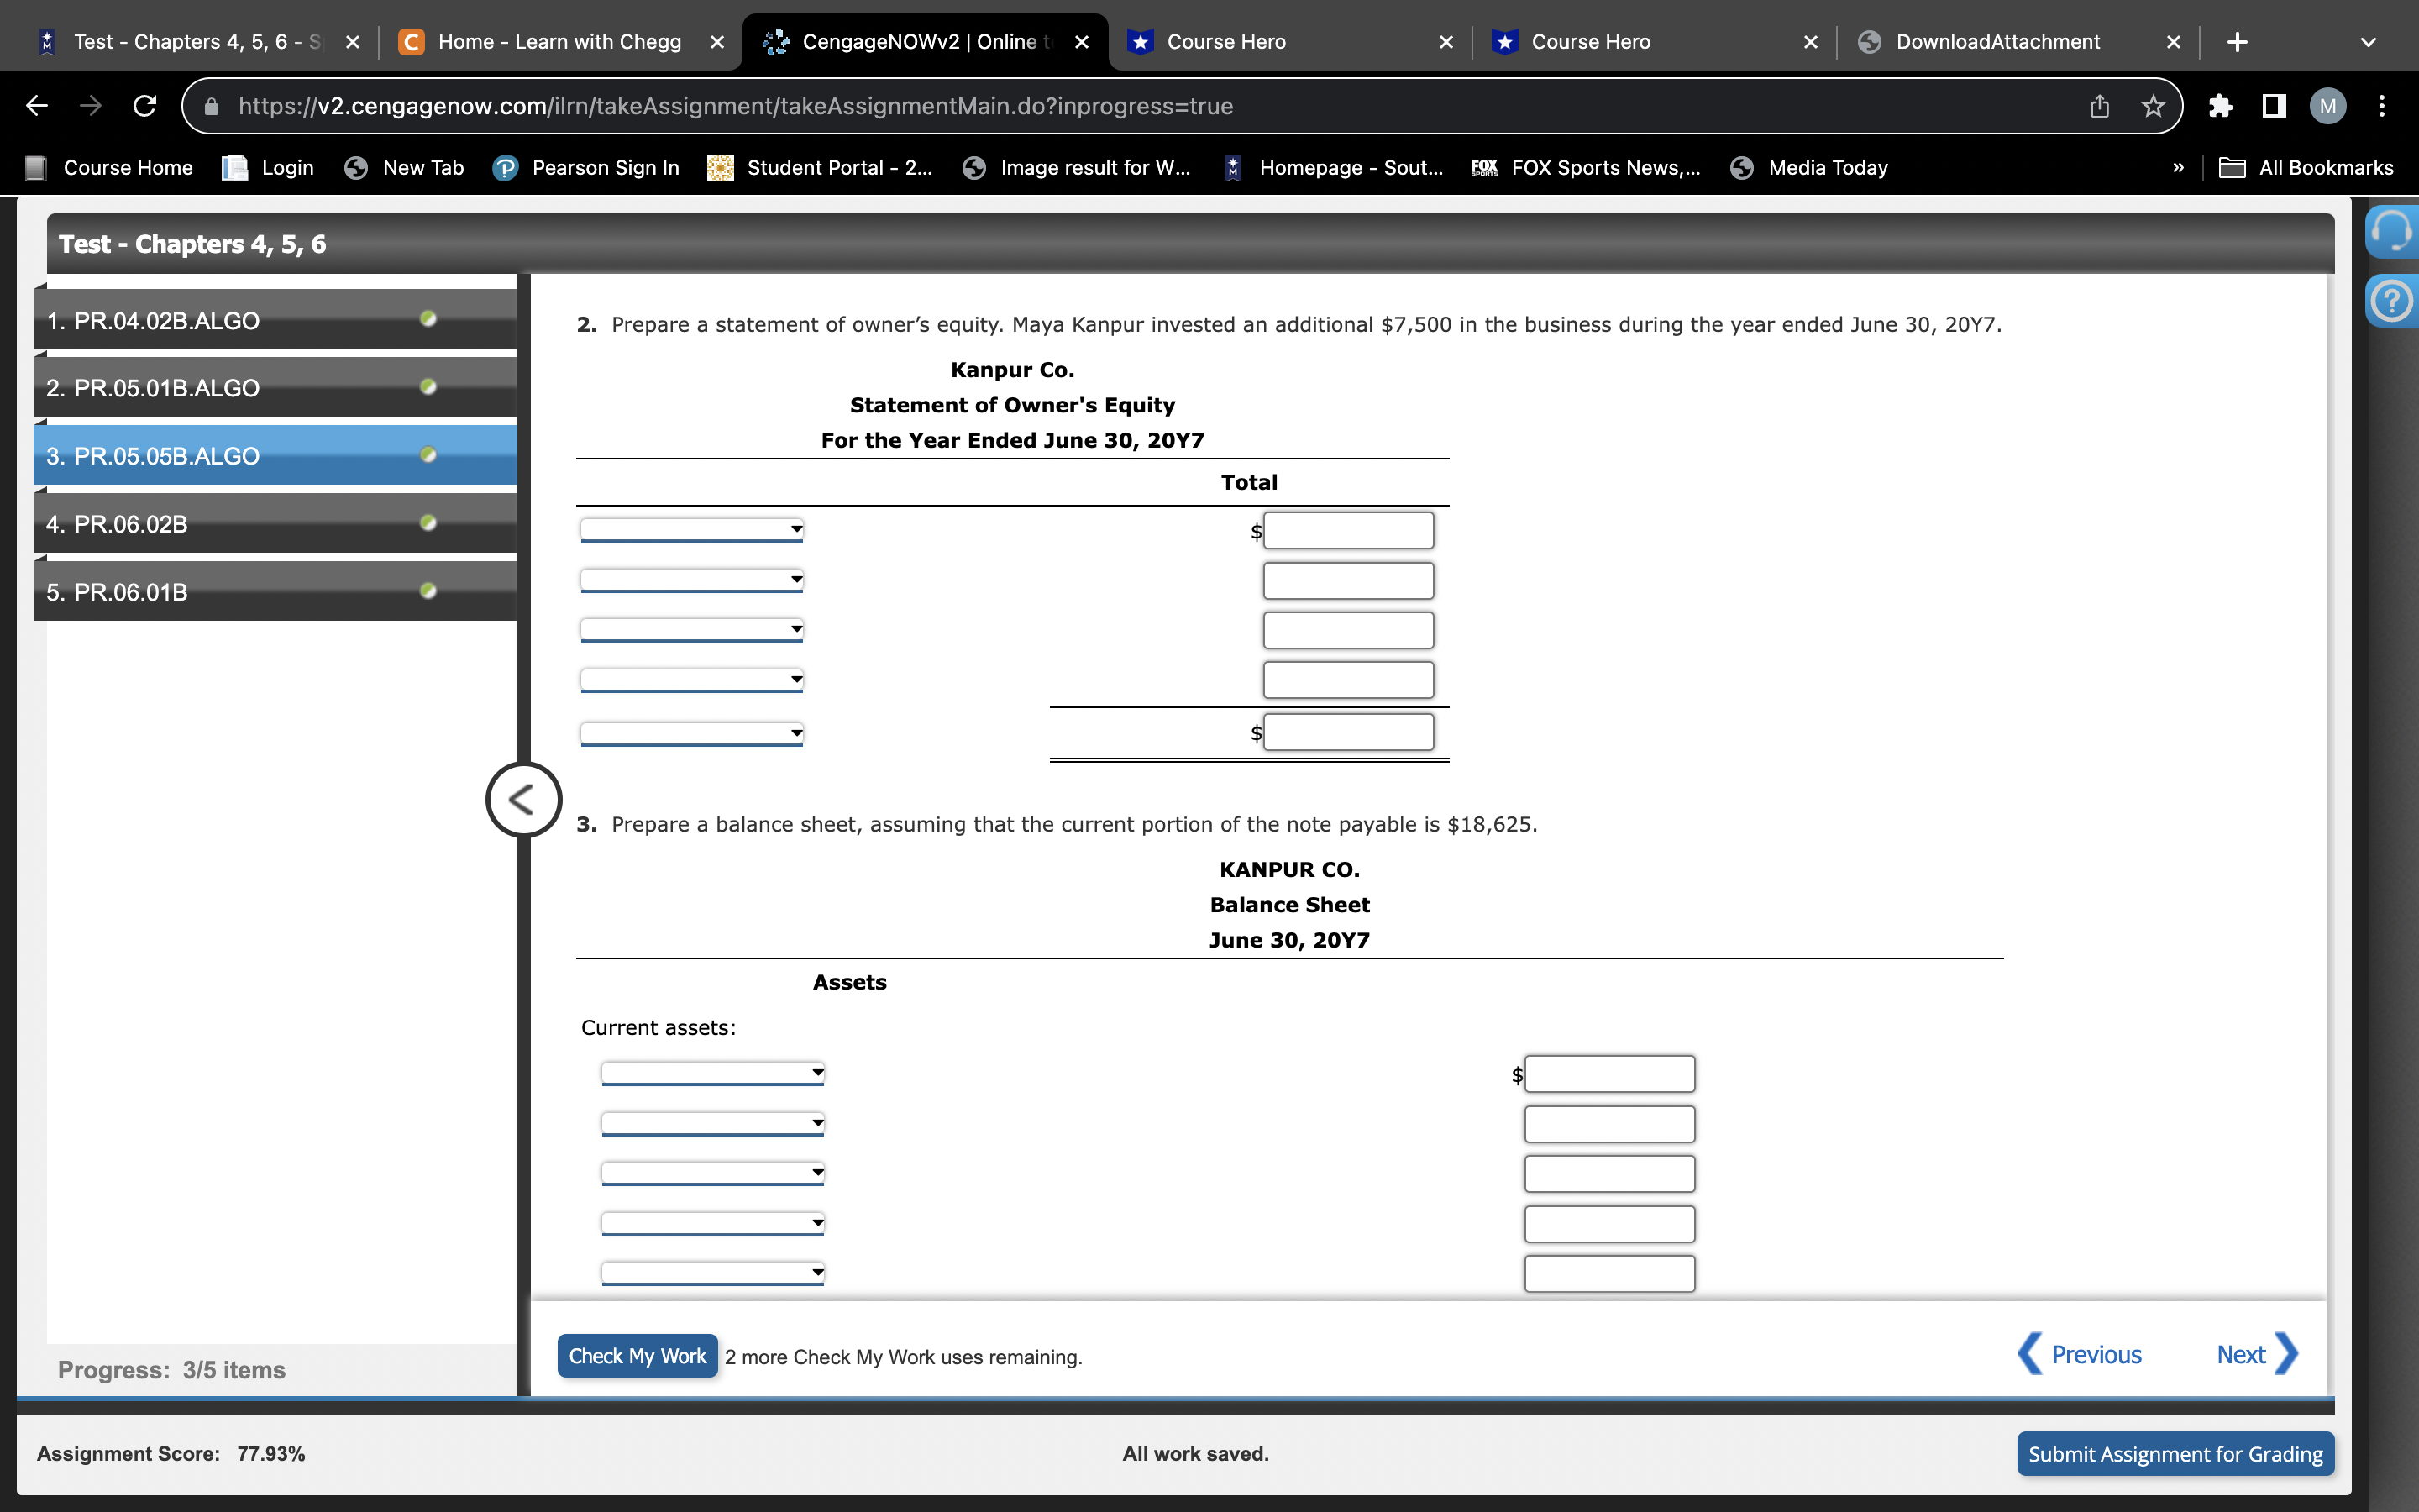Click the Pearson Sign In bookmark icon

pyautogui.click(x=506, y=168)
